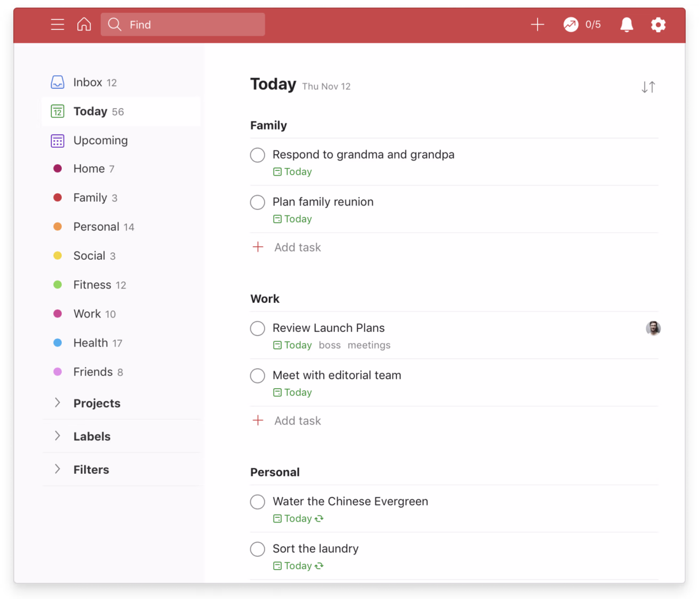Click the pink Work project color dot
Viewport: 699px width, 599px height.
(x=57, y=314)
